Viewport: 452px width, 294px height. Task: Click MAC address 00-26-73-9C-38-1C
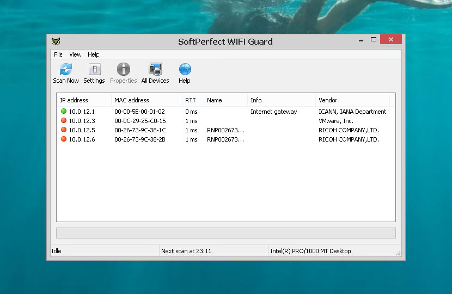(x=140, y=130)
